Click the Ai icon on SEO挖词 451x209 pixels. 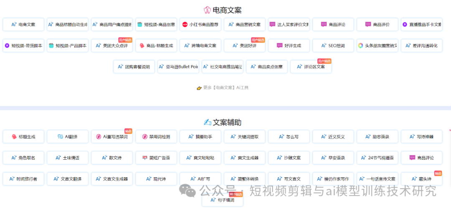pyautogui.click(x=324, y=46)
